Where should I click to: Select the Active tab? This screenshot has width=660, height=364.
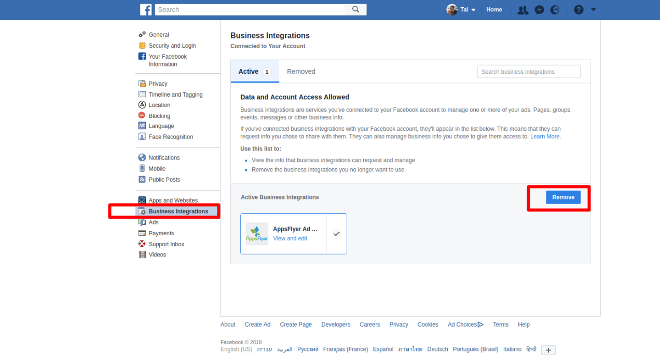point(254,72)
